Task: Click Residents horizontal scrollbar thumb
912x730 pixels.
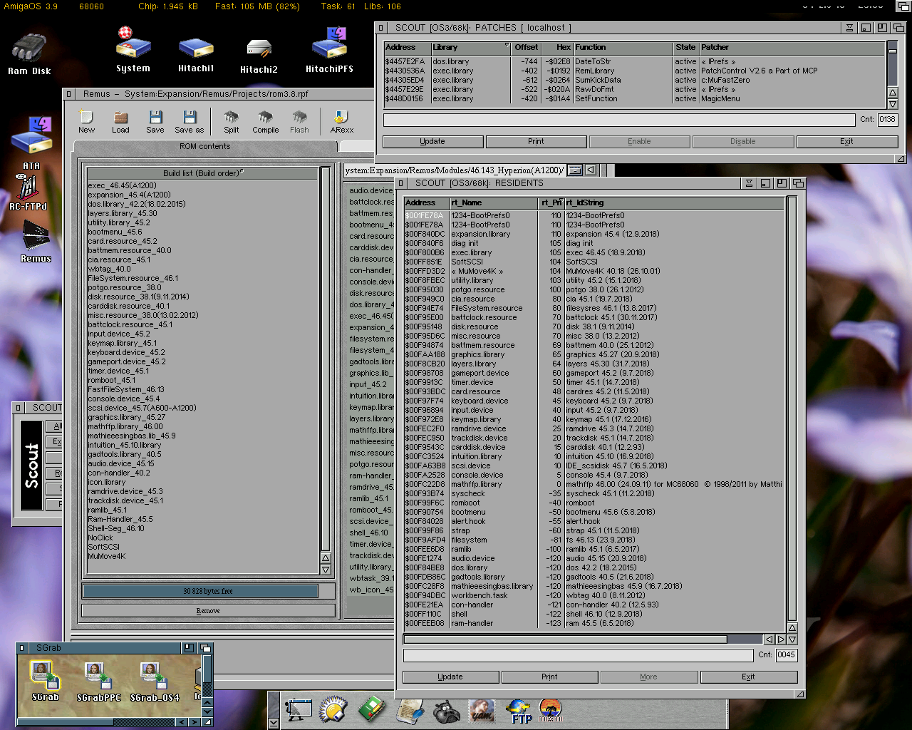Action: pyautogui.click(x=566, y=639)
